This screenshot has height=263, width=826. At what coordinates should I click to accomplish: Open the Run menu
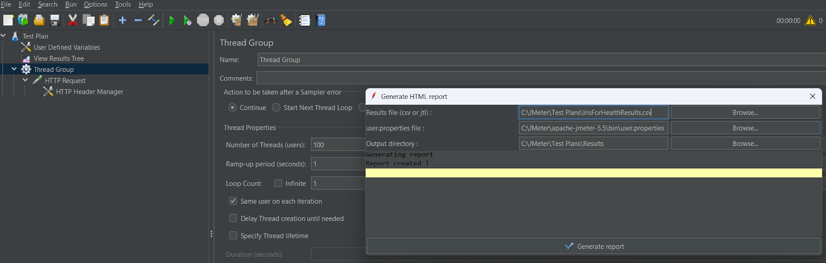(x=71, y=5)
